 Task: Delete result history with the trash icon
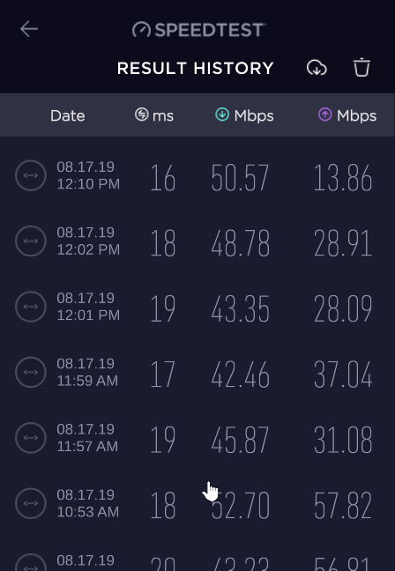pyautogui.click(x=361, y=68)
